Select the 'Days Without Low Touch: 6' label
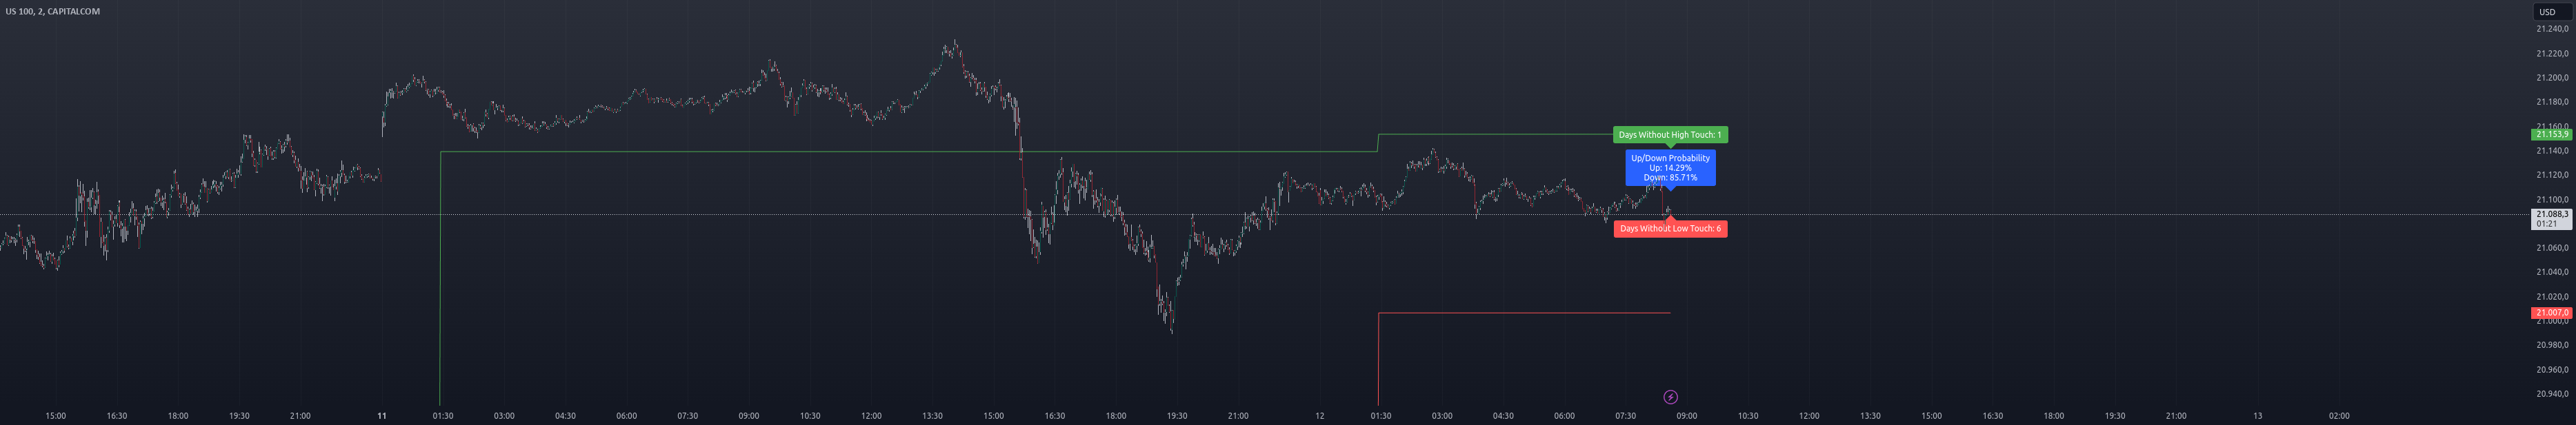 pos(1670,229)
